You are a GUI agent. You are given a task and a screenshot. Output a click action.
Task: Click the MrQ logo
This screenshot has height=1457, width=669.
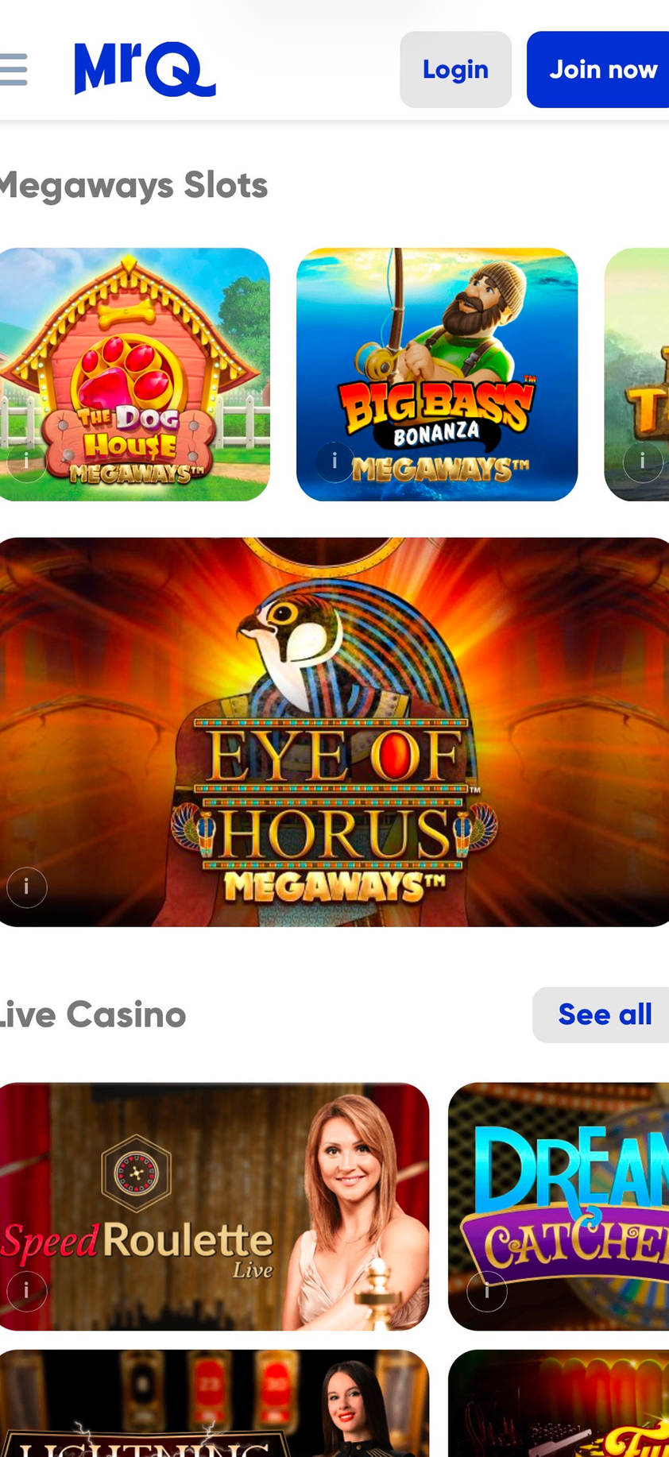[145, 69]
